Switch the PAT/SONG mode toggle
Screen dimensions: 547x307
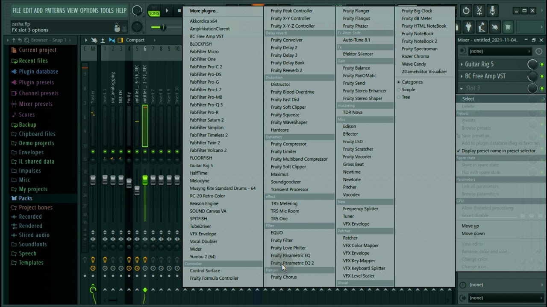pos(154,11)
